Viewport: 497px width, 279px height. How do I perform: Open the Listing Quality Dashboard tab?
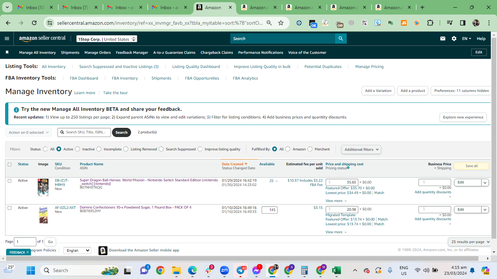(x=196, y=66)
